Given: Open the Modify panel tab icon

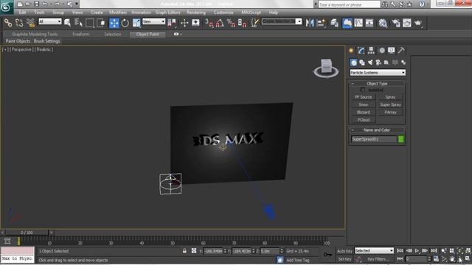Looking at the screenshot, I should point(361,51).
